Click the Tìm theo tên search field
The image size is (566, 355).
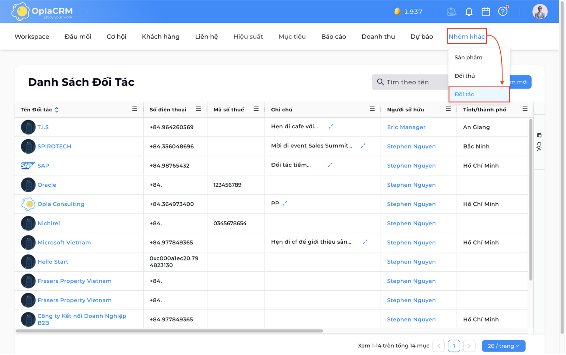410,82
